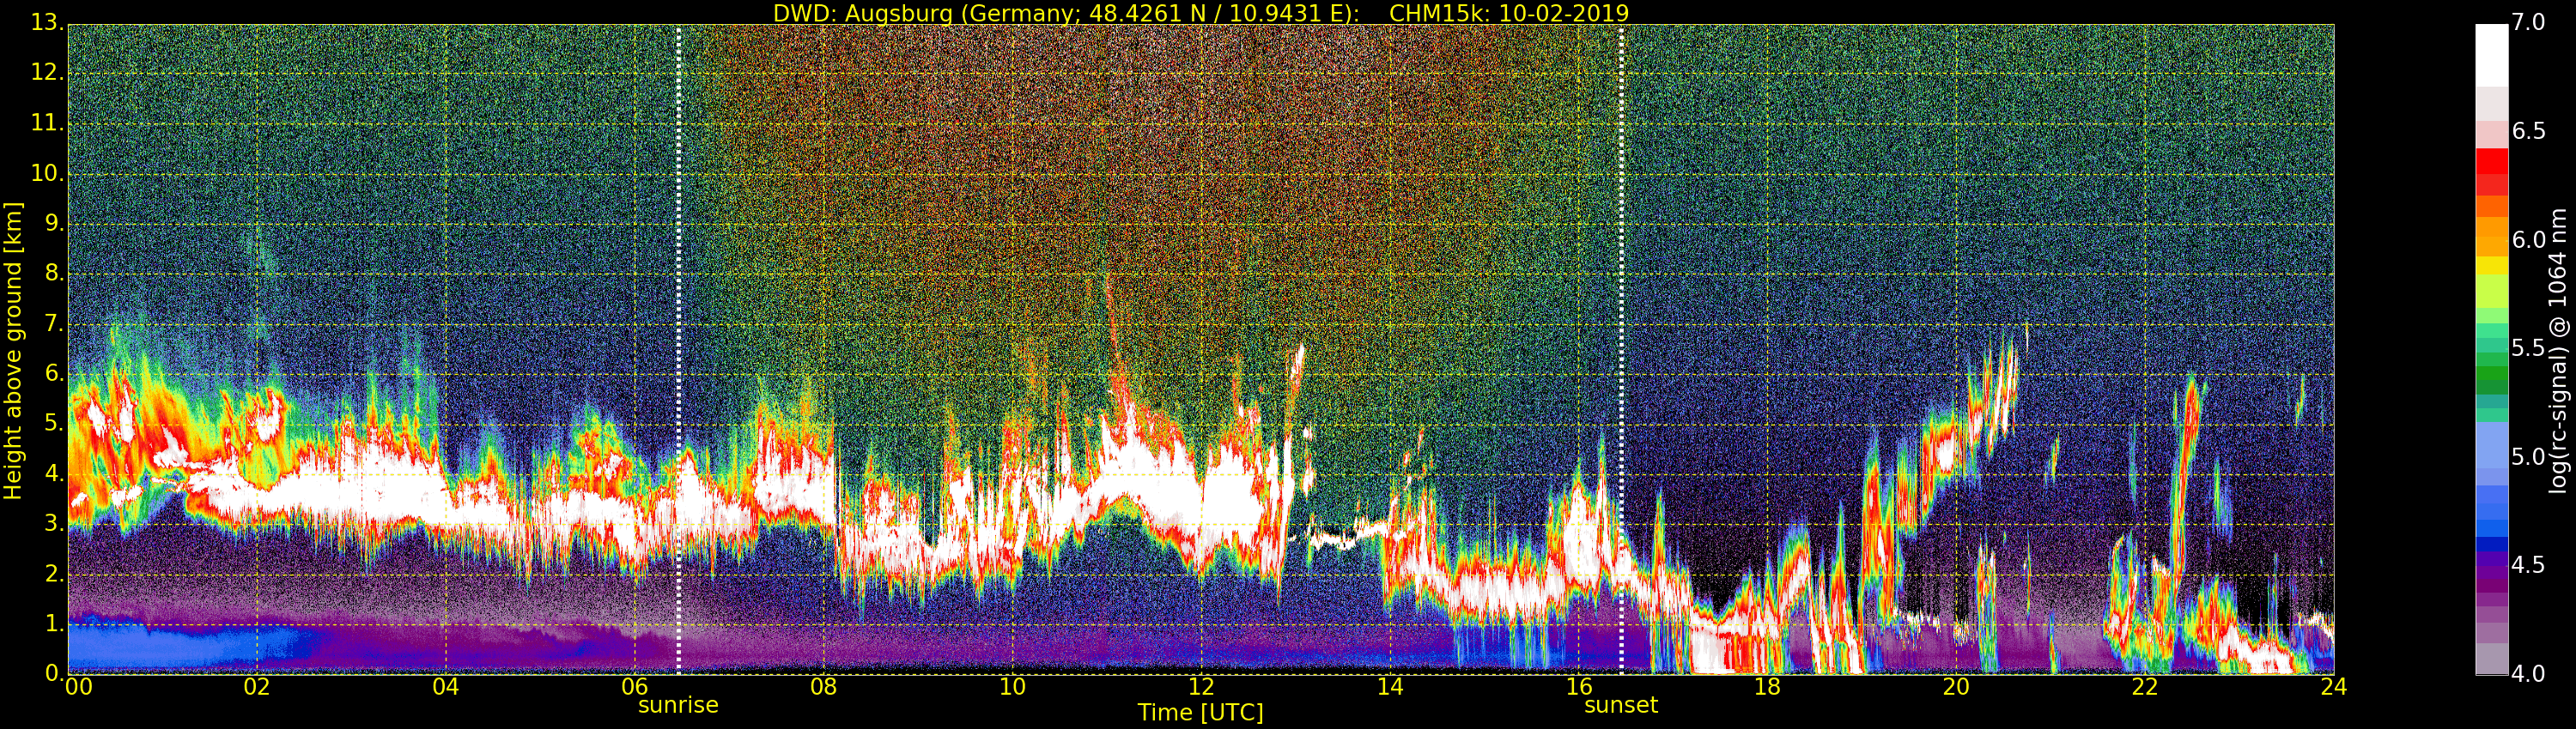Click the height axis tick '8.'
2576x729 pixels.
pos(54,273)
